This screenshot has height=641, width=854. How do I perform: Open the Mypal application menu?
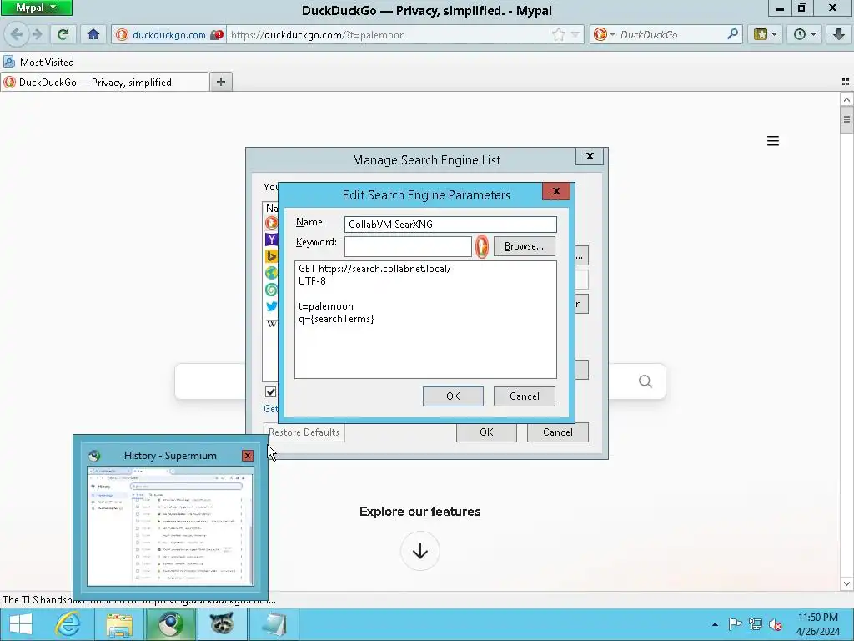36,8
